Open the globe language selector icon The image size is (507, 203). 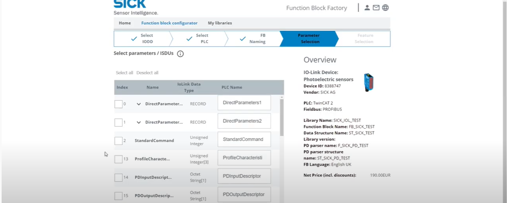(385, 8)
